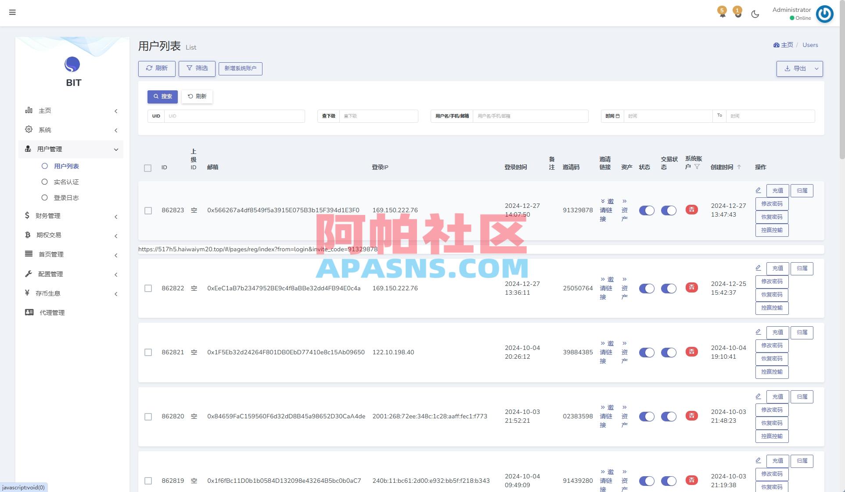Select 实名认证 in the sidebar
The width and height of the screenshot is (845, 492).
66,182
